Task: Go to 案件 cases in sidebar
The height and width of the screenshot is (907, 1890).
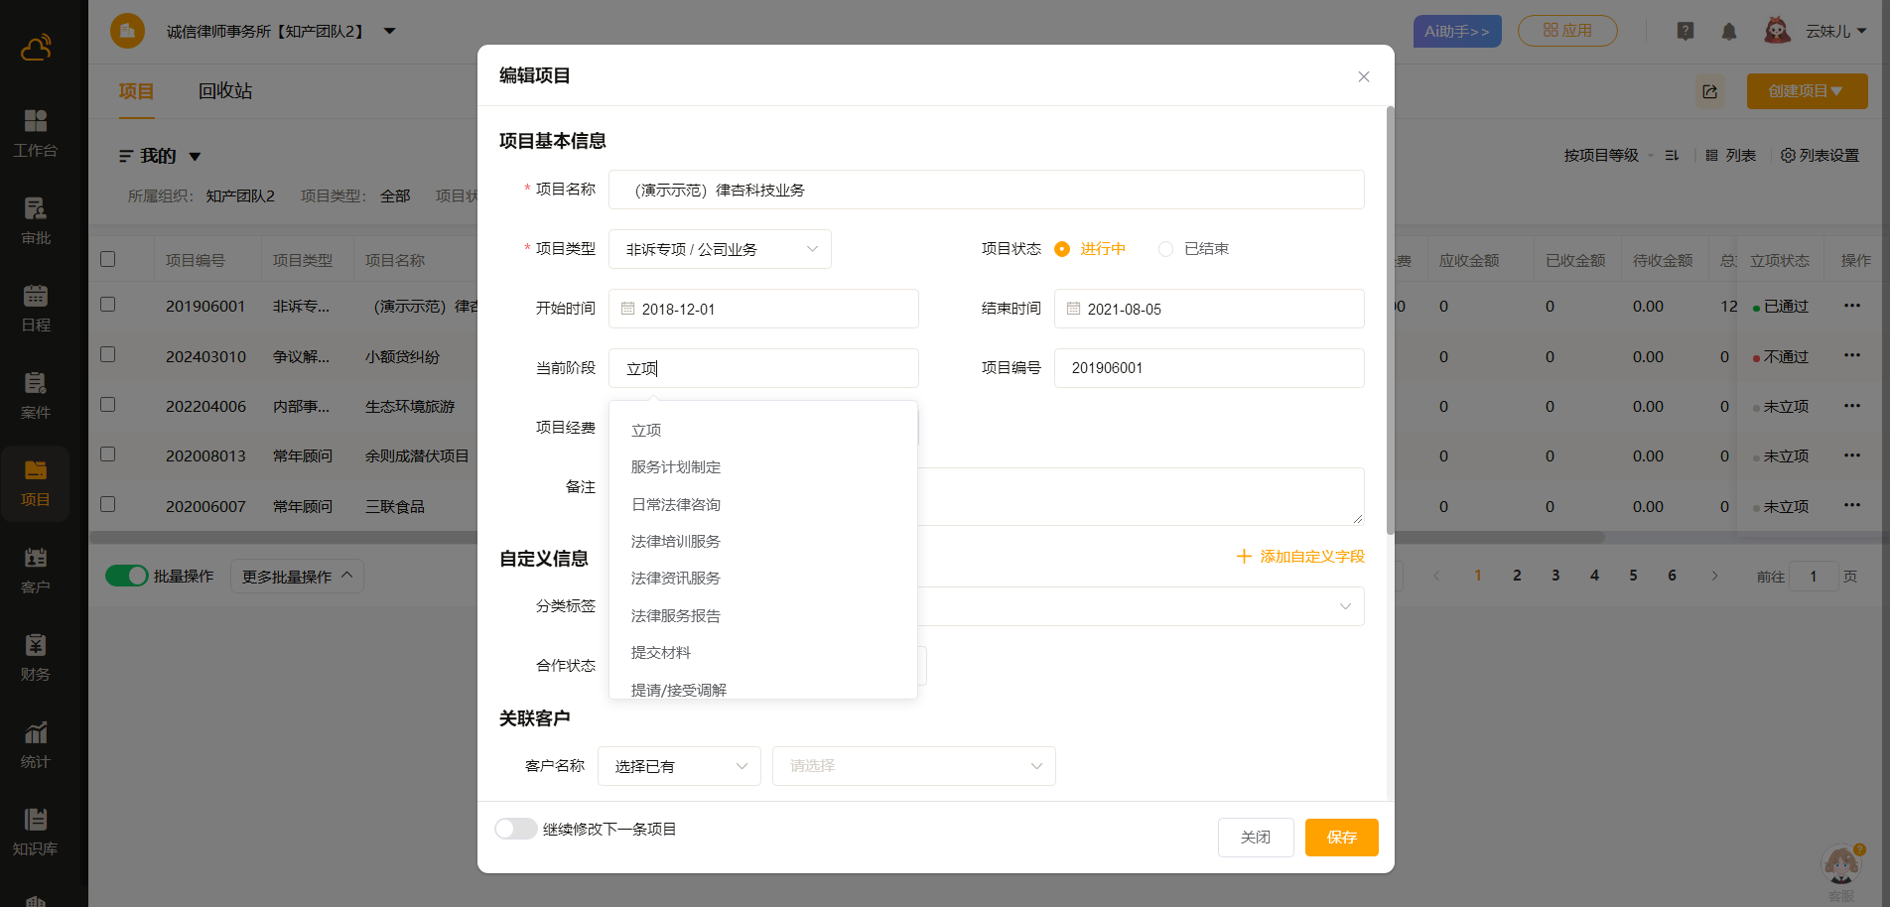Action: [x=35, y=395]
